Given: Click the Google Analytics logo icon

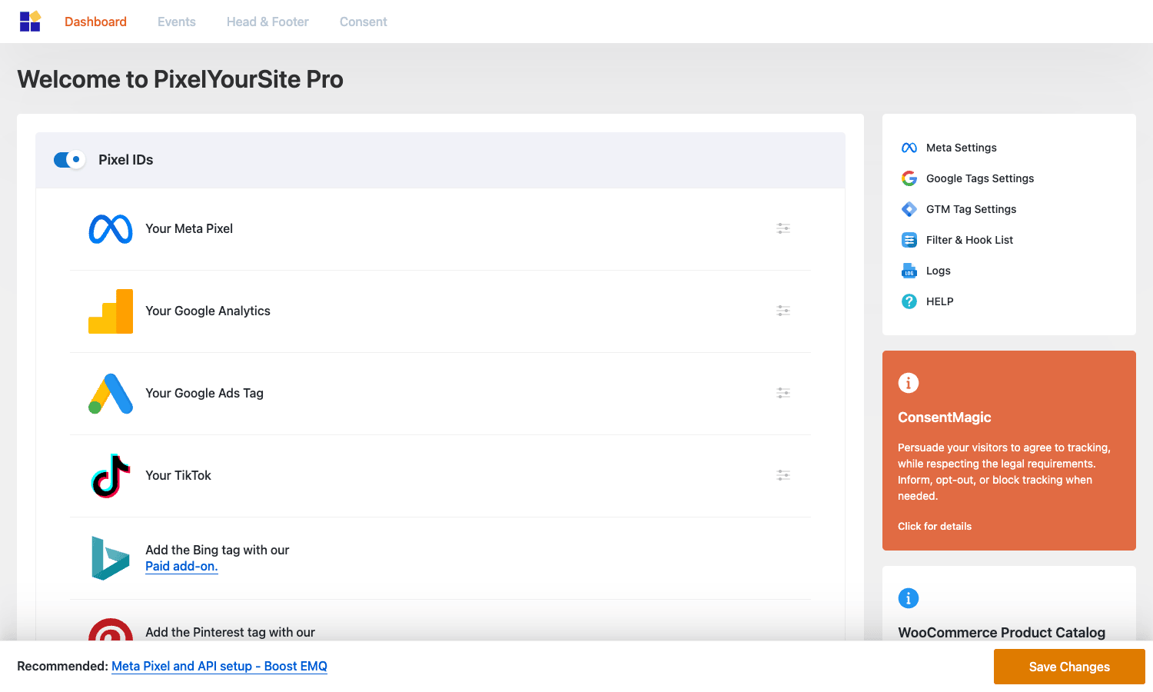Looking at the screenshot, I should [111, 311].
